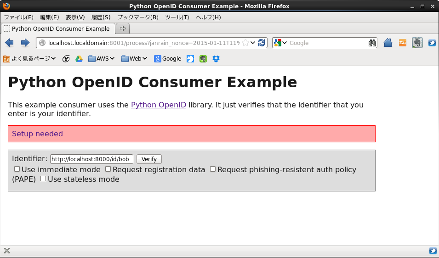Expand the Web bookmarks folder

click(x=134, y=59)
